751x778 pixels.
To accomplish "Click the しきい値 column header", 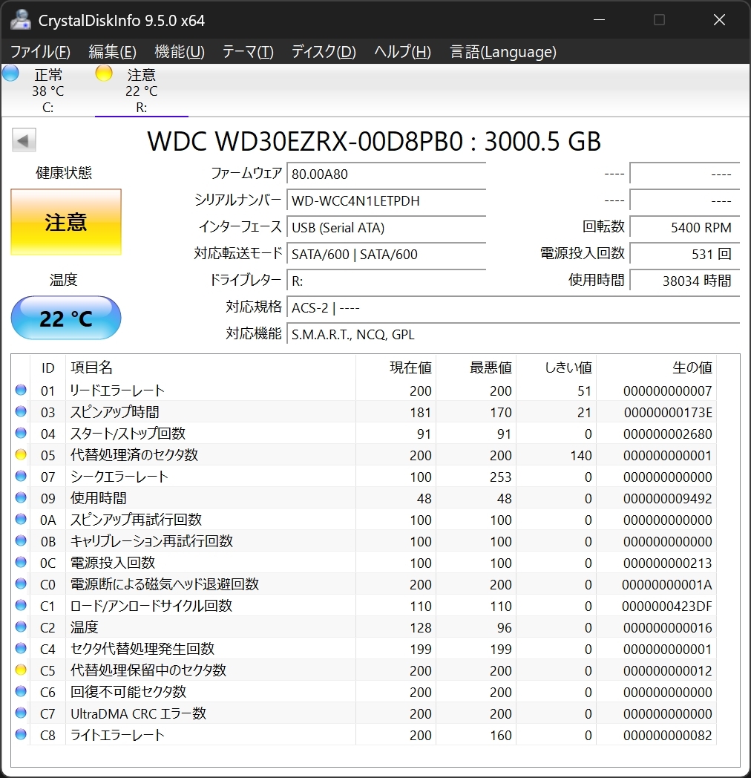I will point(556,367).
